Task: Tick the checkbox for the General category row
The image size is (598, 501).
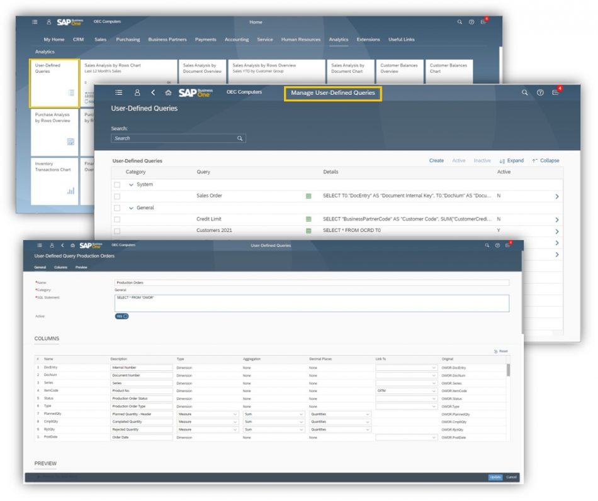Action: (117, 208)
